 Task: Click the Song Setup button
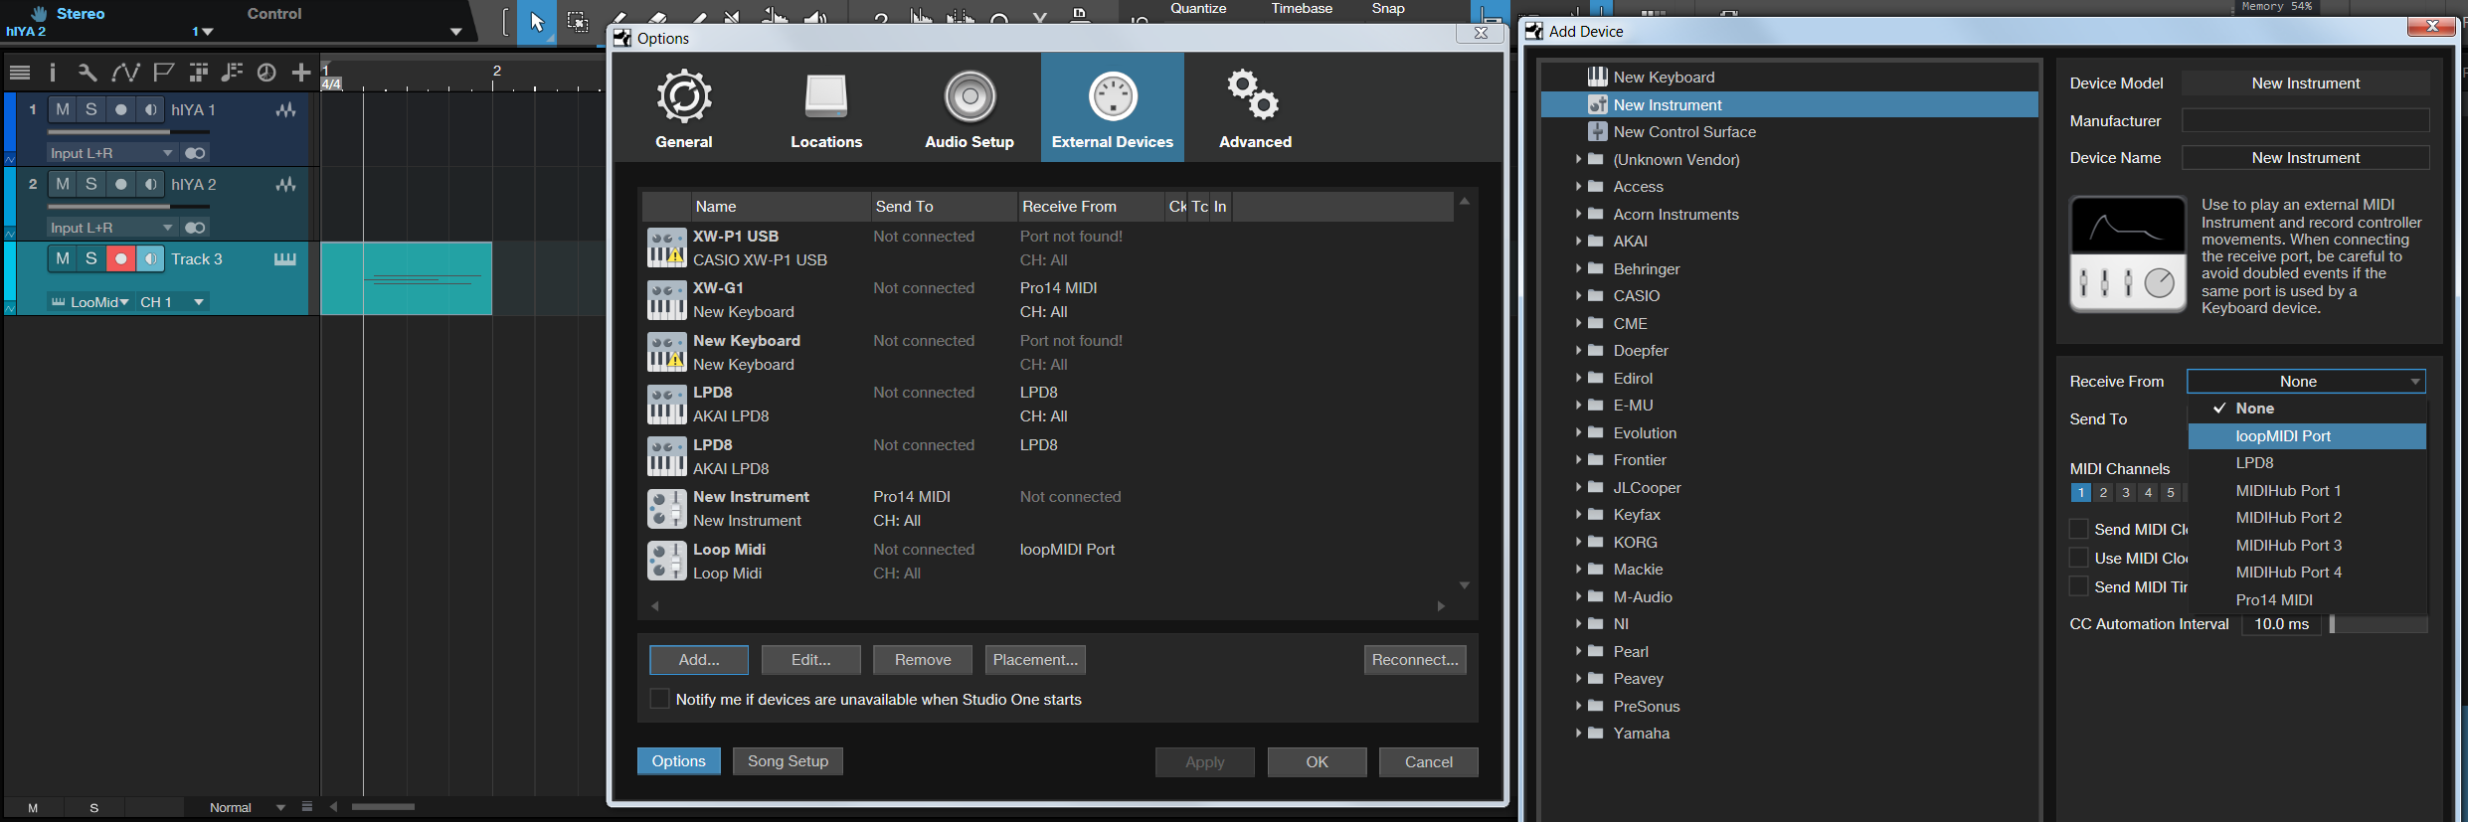click(x=788, y=761)
